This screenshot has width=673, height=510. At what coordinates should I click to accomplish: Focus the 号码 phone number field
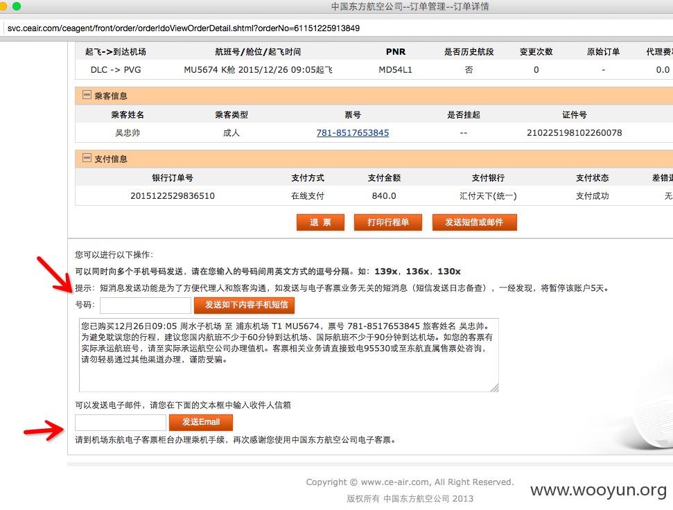tap(146, 306)
